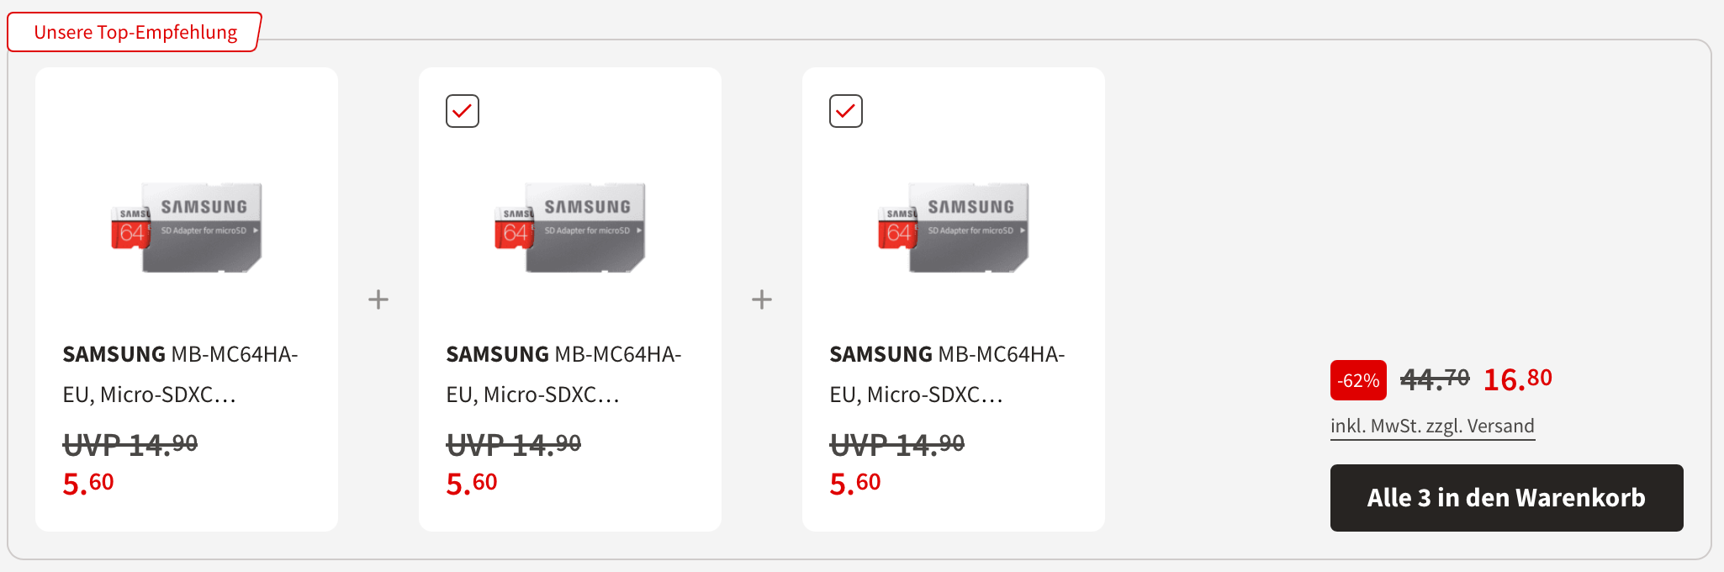The height and width of the screenshot is (572, 1724).
Task: Click the red -62% discount badge
Action: coord(1358,380)
